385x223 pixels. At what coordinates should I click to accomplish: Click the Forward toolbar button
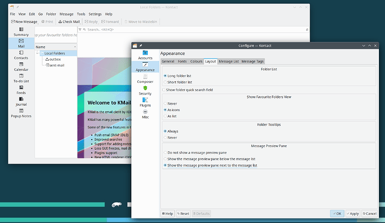point(110,22)
